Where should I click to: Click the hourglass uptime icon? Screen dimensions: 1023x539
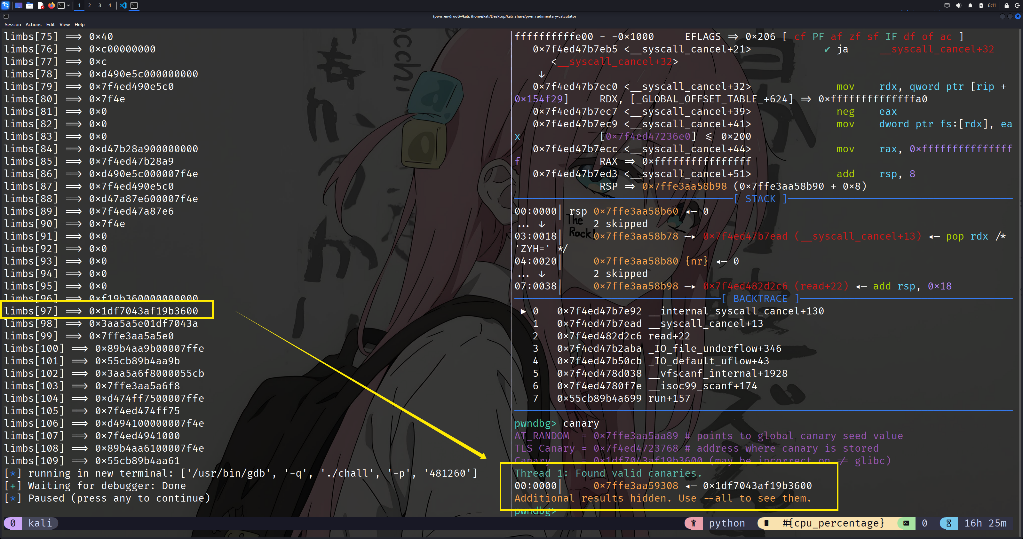[x=948, y=523]
